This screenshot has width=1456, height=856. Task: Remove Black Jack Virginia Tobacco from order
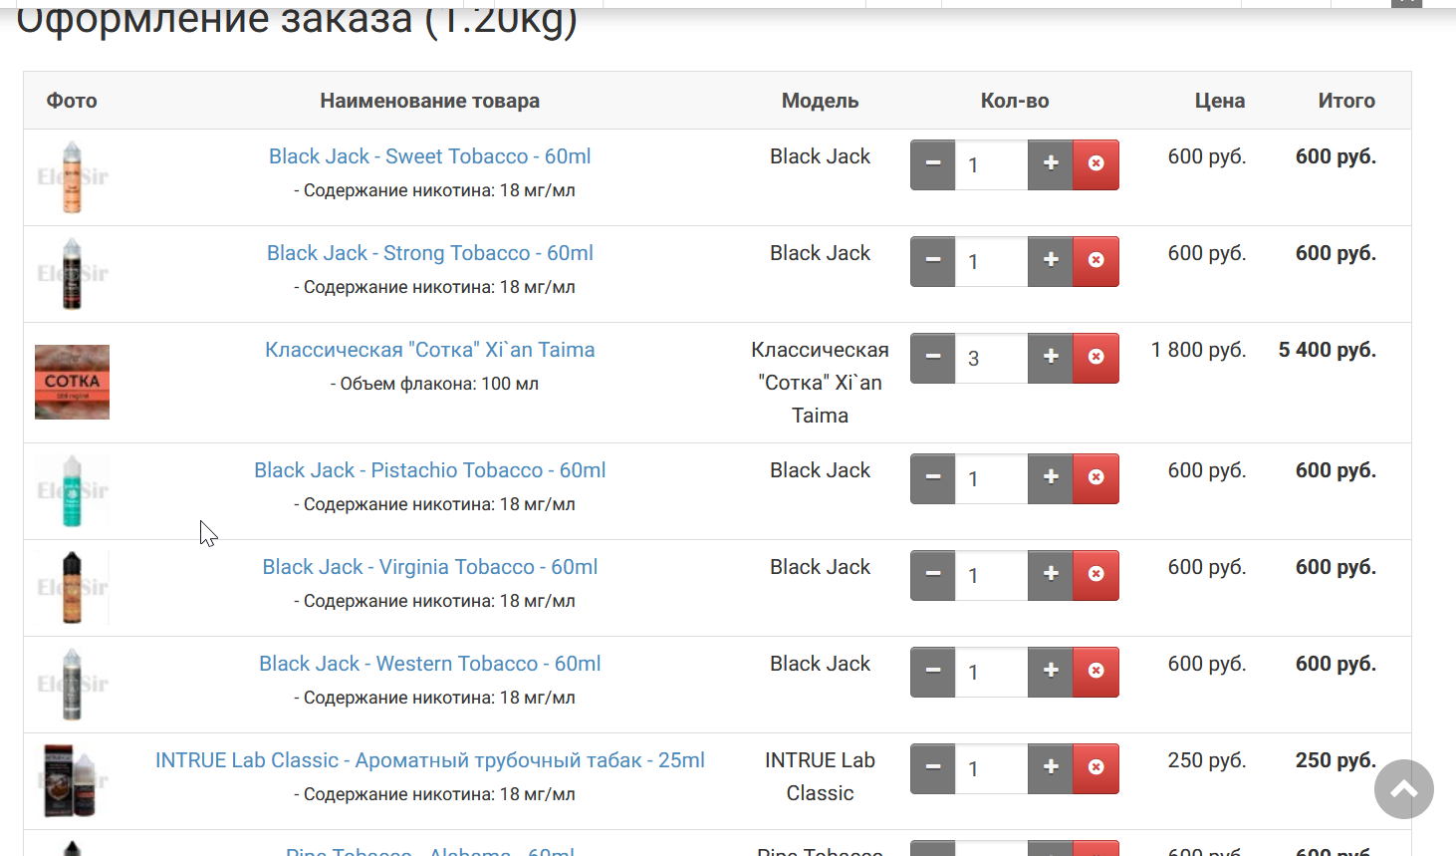[1096, 575]
